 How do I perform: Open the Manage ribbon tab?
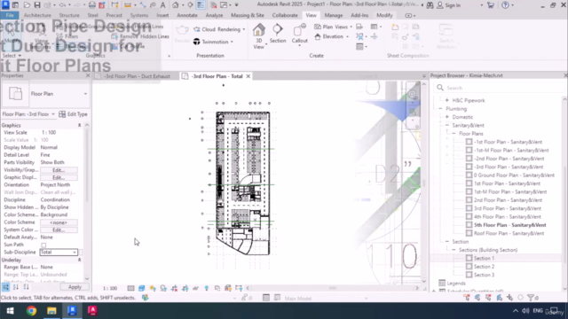point(334,15)
